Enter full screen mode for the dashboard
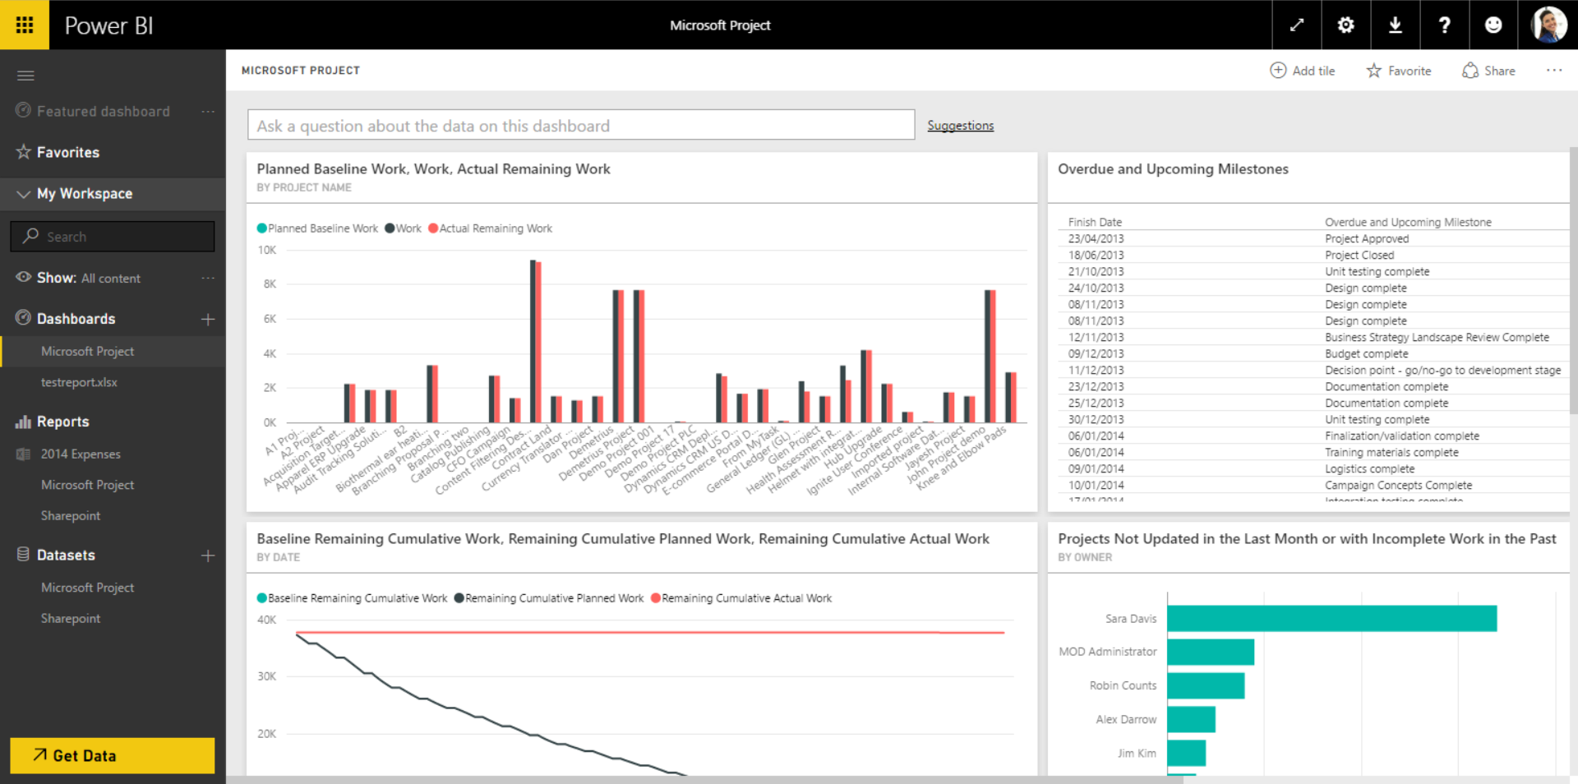The height and width of the screenshot is (784, 1578). pyautogui.click(x=1296, y=25)
